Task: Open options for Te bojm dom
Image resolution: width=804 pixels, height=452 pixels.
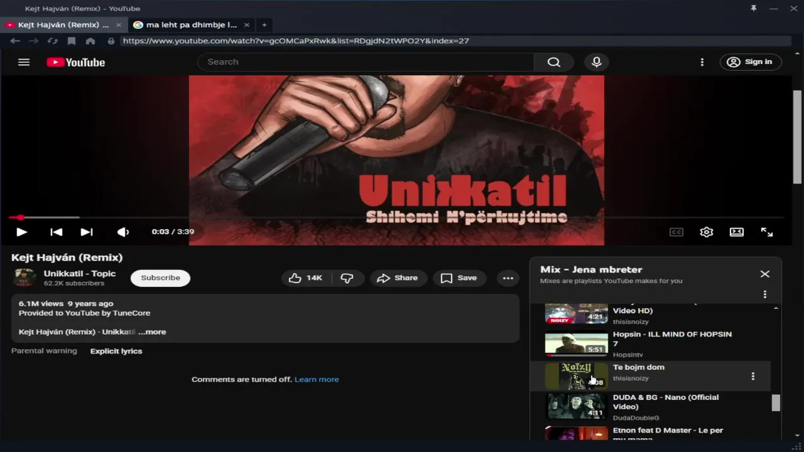Action: (x=752, y=376)
